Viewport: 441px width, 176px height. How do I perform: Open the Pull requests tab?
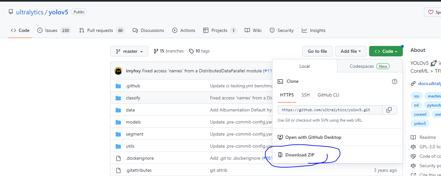(x=102, y=30)
